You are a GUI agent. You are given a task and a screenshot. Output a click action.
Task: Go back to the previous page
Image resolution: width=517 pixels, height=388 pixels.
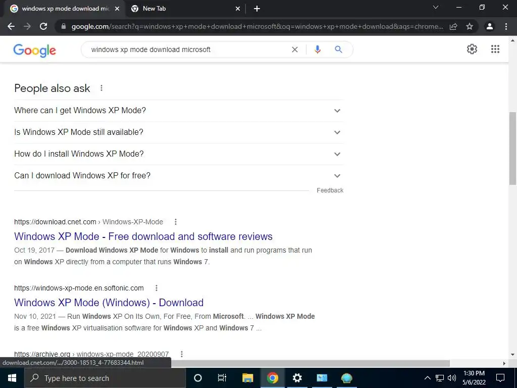[x=11, y=26]
